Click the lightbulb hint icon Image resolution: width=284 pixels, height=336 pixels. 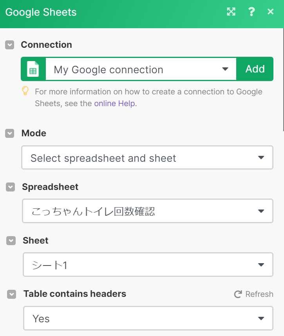click(x=25, y=90)
